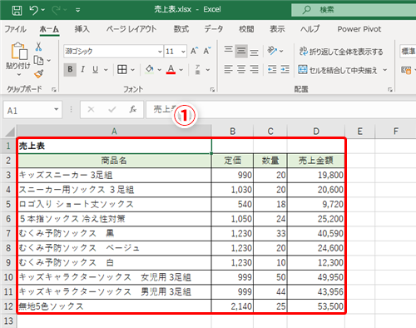Click the 貼り付け paste clipboard icon
Image resolution: width=416 pixels, height=328 pixels.
pos(19,51)
